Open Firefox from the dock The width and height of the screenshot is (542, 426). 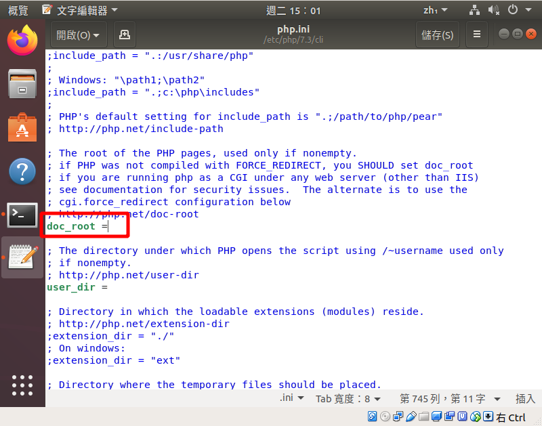click(22, 40)
